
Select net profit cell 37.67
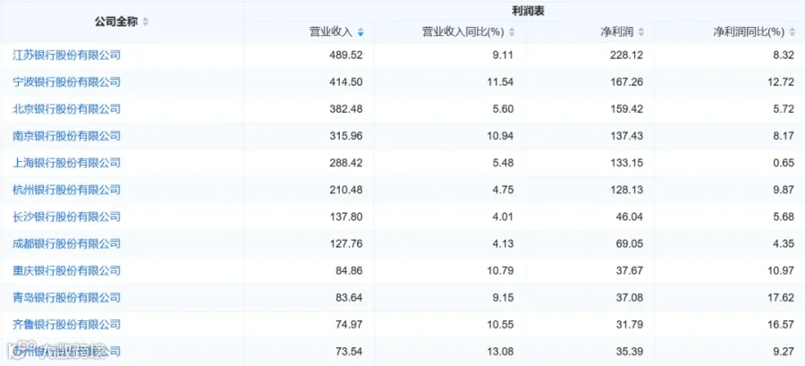point(629,270)
